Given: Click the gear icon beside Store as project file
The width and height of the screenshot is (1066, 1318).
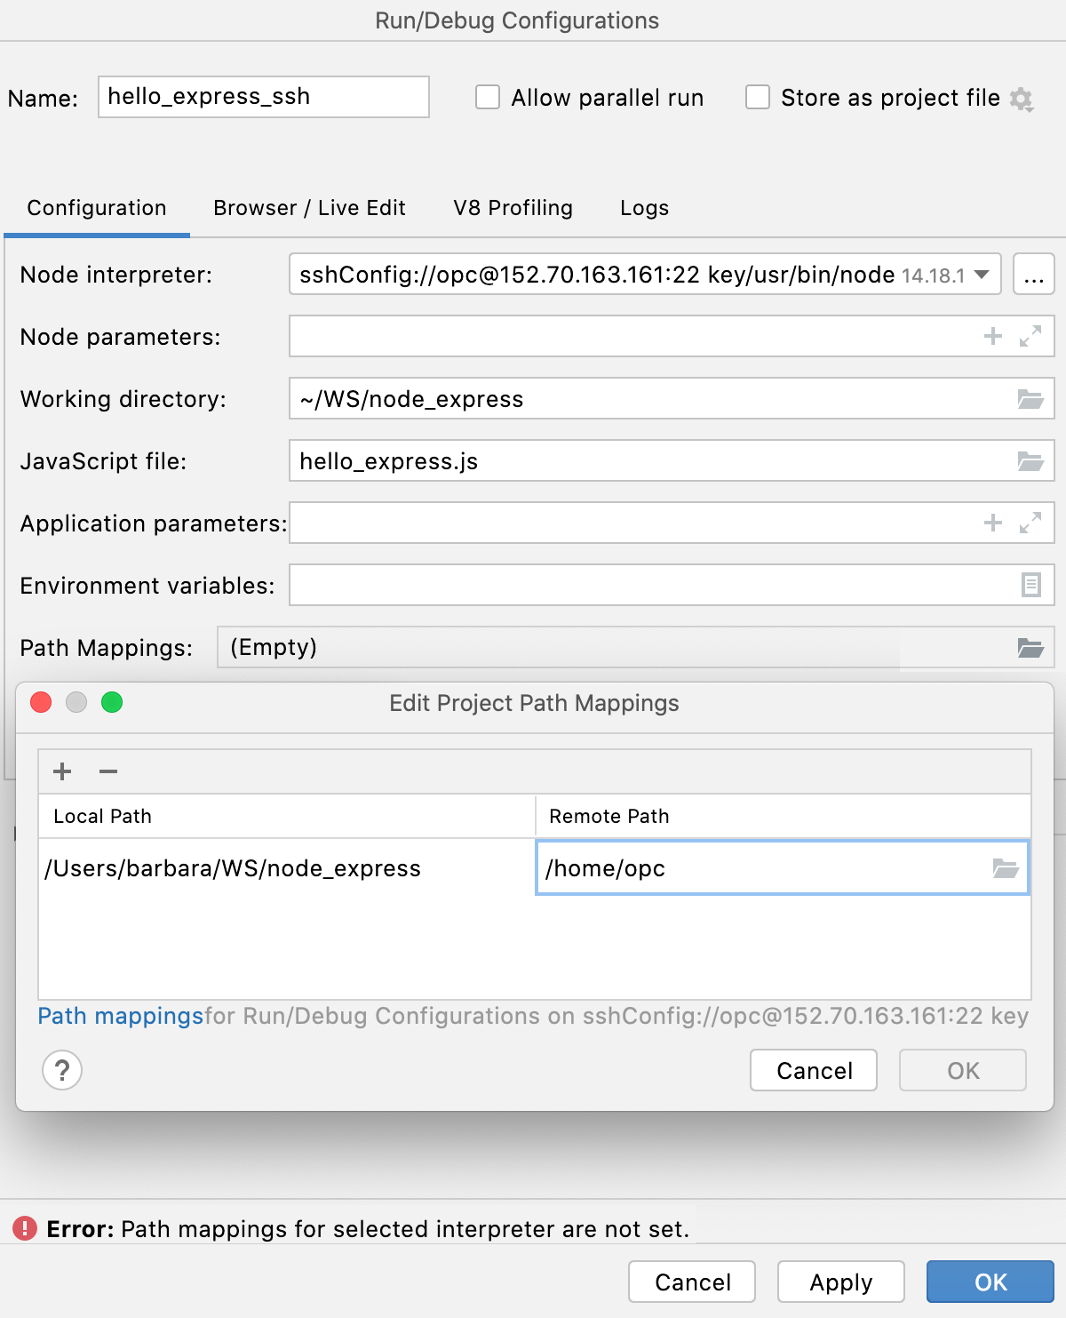Looking at the screenshot, I should tap(1021, 99).
